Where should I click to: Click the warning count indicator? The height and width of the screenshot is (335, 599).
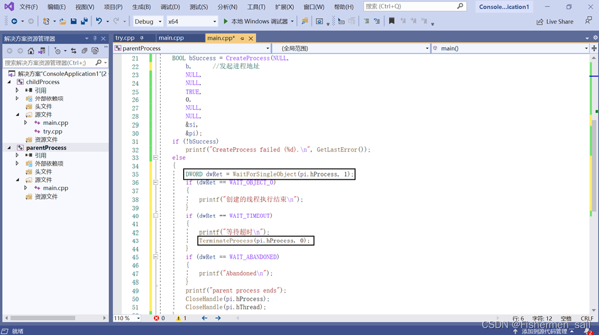coord(181,318)
